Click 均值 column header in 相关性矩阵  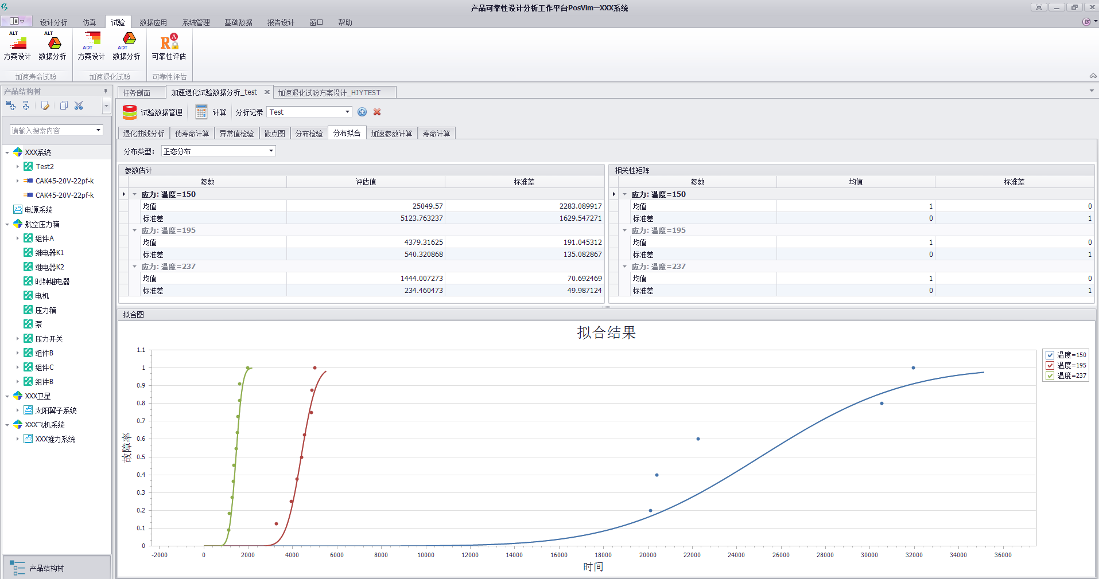[856, 182]
